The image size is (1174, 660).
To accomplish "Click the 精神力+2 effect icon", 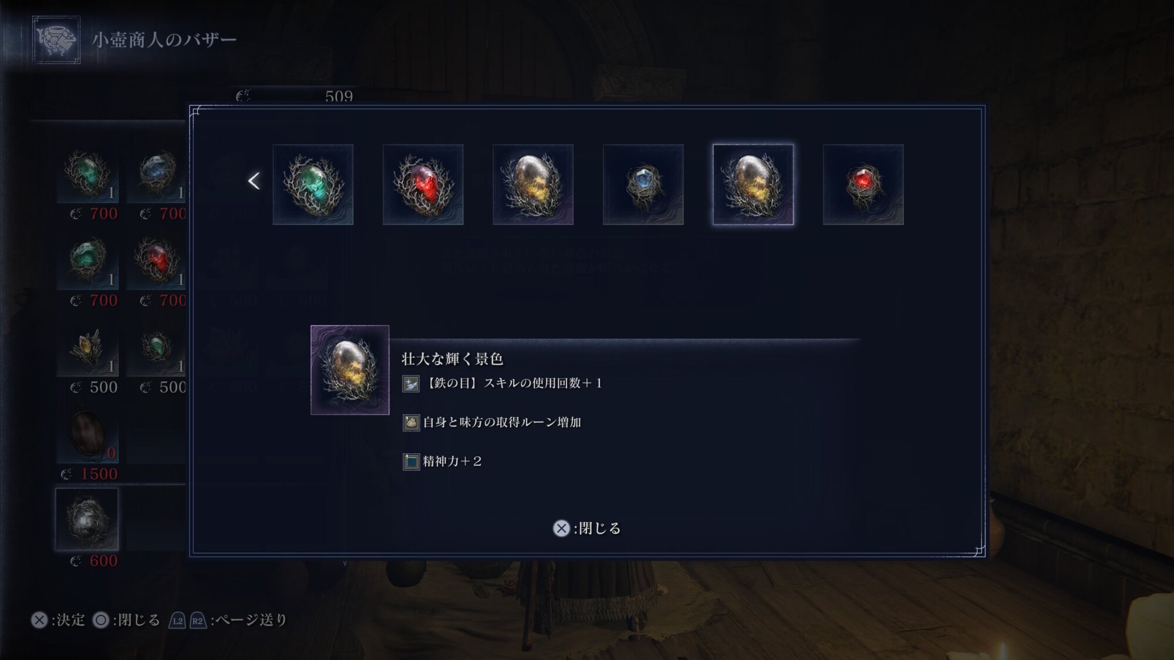I will tap(411, 462).
